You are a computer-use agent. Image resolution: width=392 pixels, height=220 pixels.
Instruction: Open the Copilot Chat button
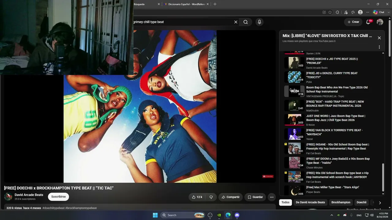(379, 12)
